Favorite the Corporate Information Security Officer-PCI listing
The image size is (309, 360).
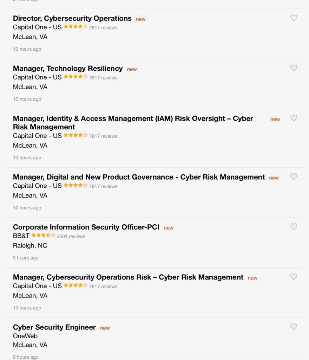pyautogui.click(x=294, y=227)
